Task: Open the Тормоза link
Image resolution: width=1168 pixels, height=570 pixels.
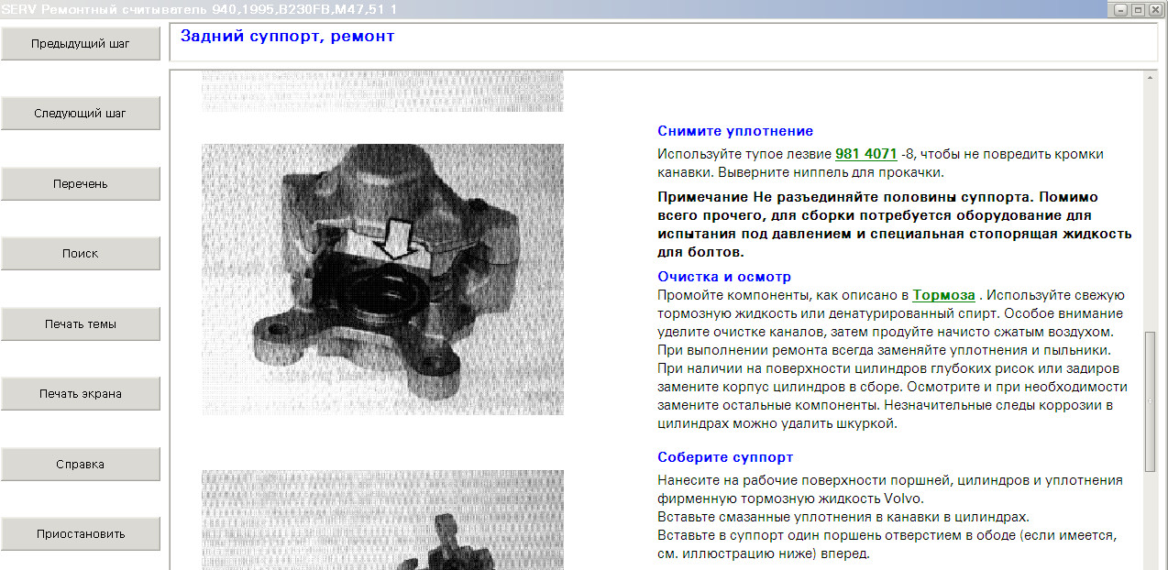Action: click(x=943, y=295)
